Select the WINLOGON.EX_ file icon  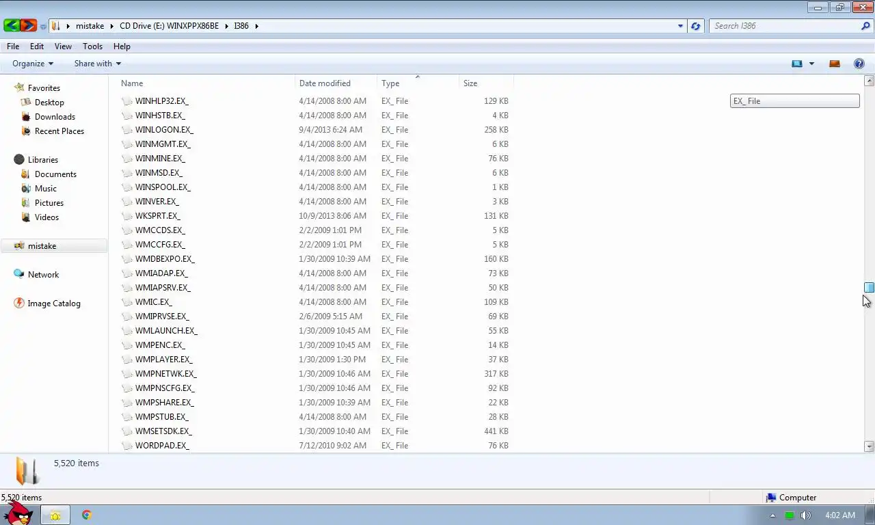click(127, 130)
